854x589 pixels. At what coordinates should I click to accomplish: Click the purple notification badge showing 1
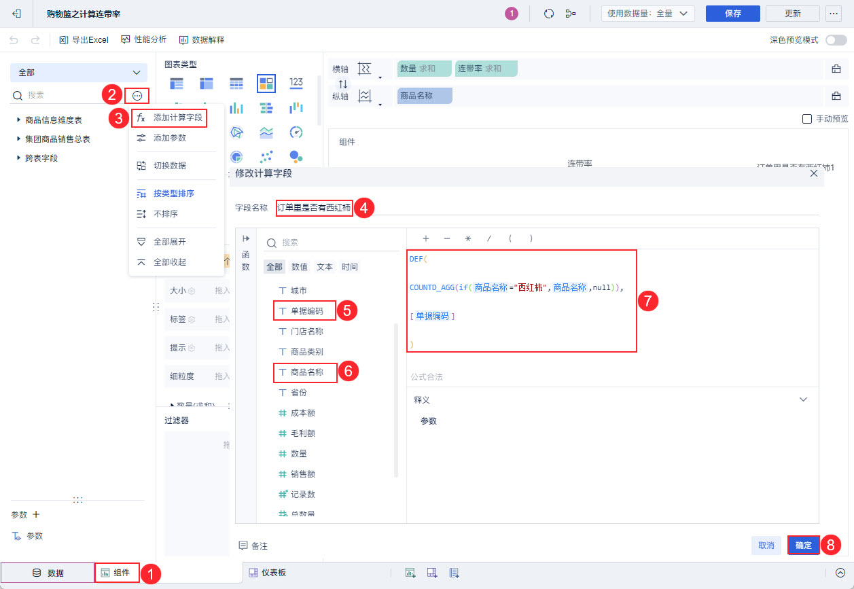point(512,14)
